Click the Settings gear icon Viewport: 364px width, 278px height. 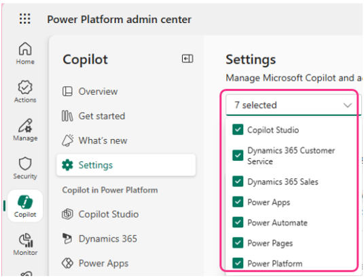[x=67, y=165]
